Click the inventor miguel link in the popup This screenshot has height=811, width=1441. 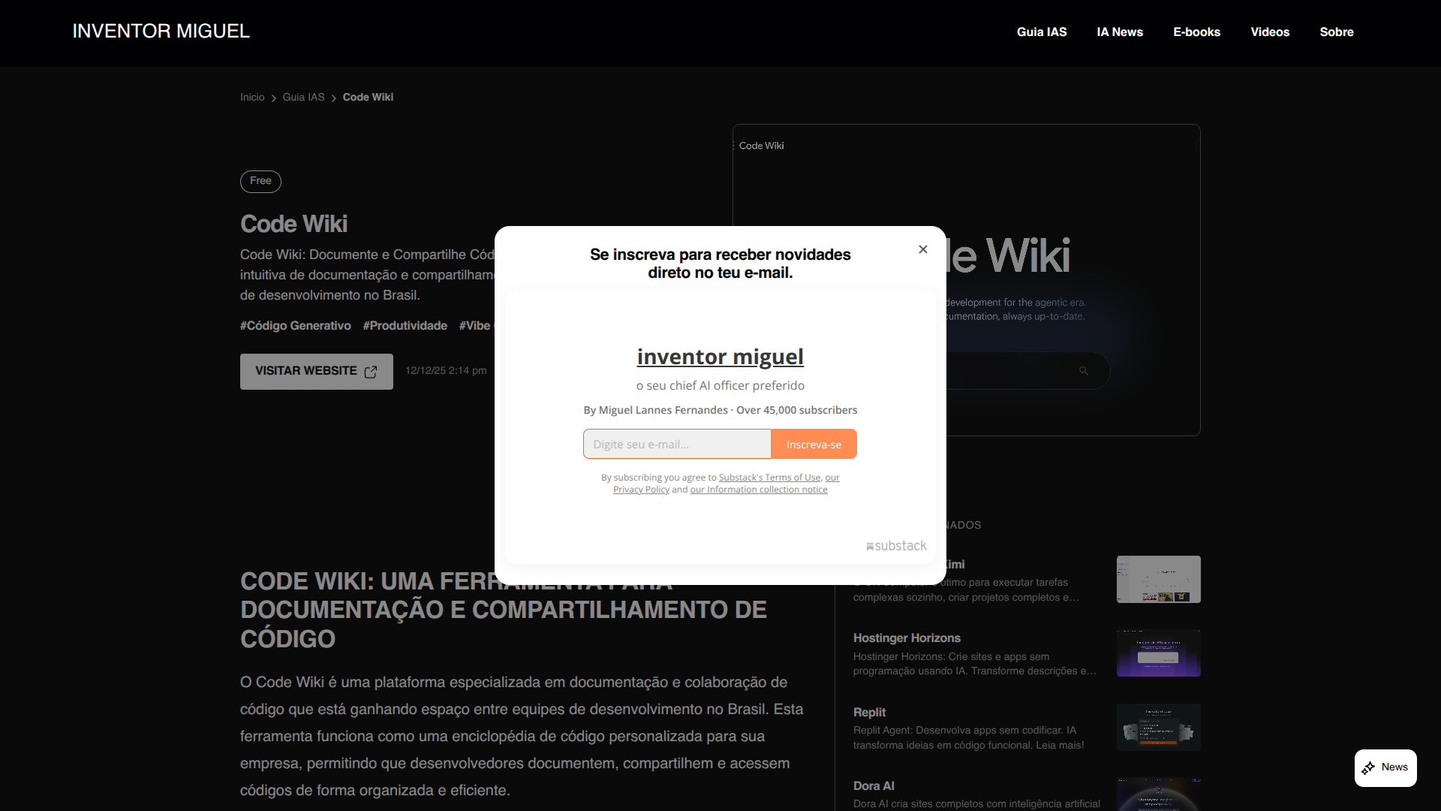[720, 357]
